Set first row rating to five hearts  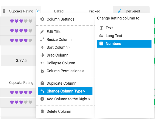pyautogui.click(x=30, y=21)
